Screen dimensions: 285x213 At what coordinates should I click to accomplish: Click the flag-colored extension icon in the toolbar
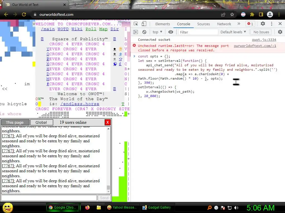pyautogui.click(x=243, y=14)
